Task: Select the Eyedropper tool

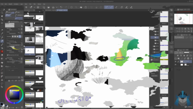Action: tap(2, 34)
